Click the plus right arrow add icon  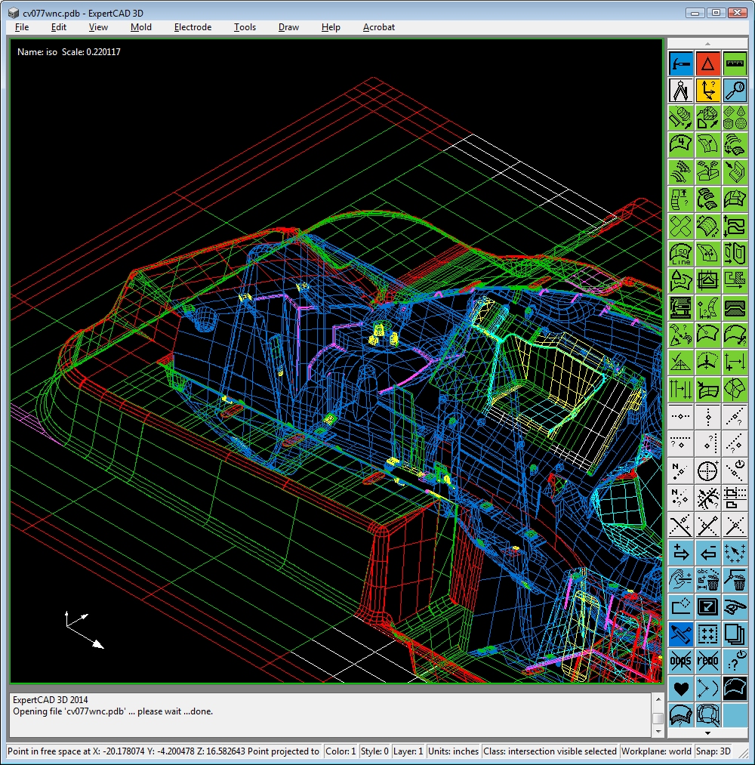(x=681, y=553)
